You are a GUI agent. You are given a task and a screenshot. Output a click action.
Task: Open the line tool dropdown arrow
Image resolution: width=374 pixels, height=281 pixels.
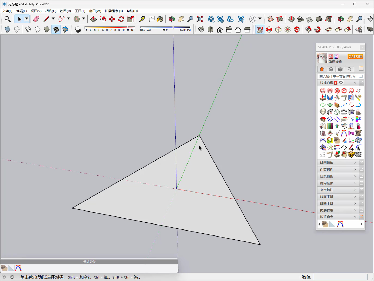[53, 19]
